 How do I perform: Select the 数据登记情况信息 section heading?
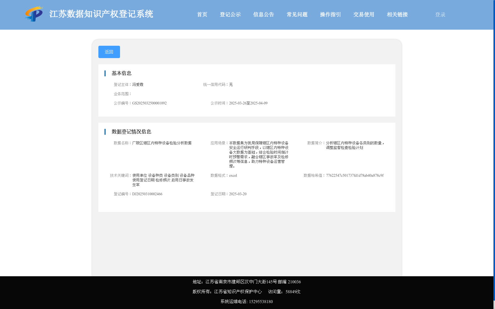131,132
